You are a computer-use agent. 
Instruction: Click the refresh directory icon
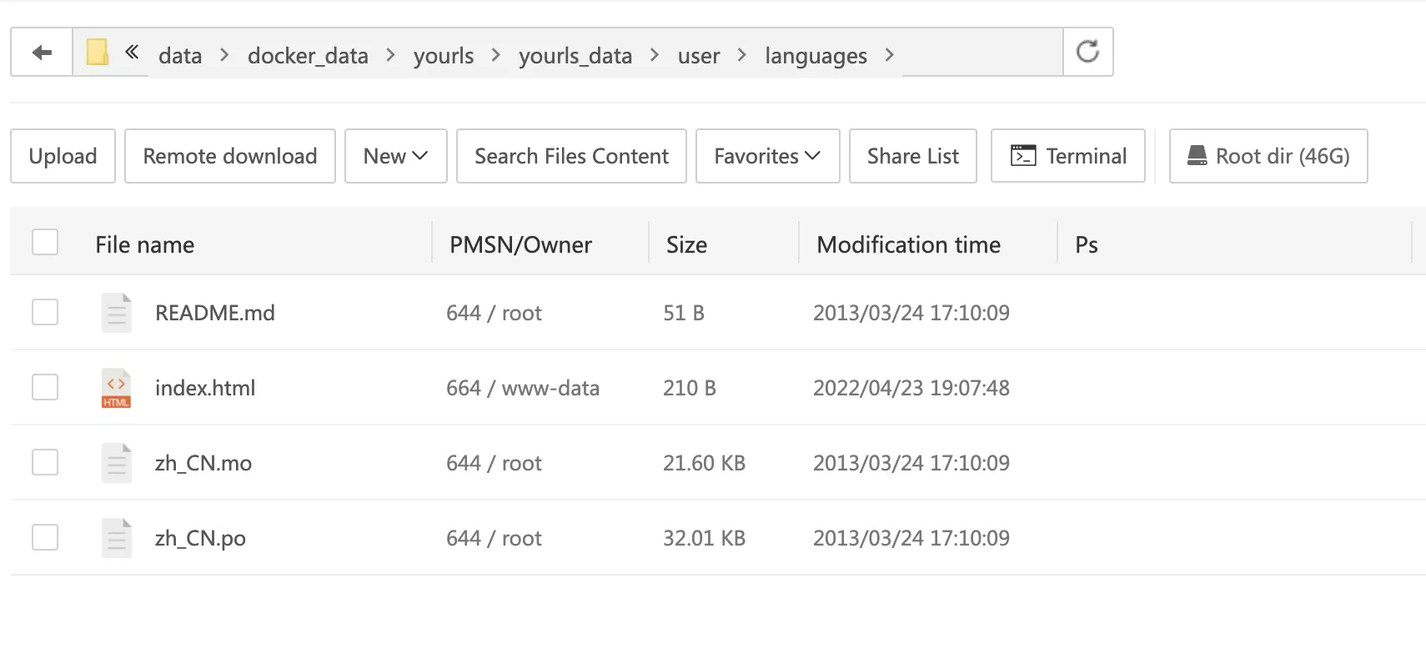click(1087, 52)
